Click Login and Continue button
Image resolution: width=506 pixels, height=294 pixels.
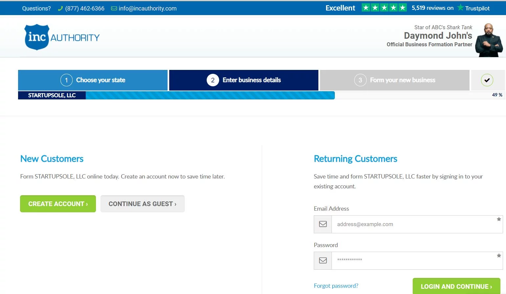[x=456, y=286]
